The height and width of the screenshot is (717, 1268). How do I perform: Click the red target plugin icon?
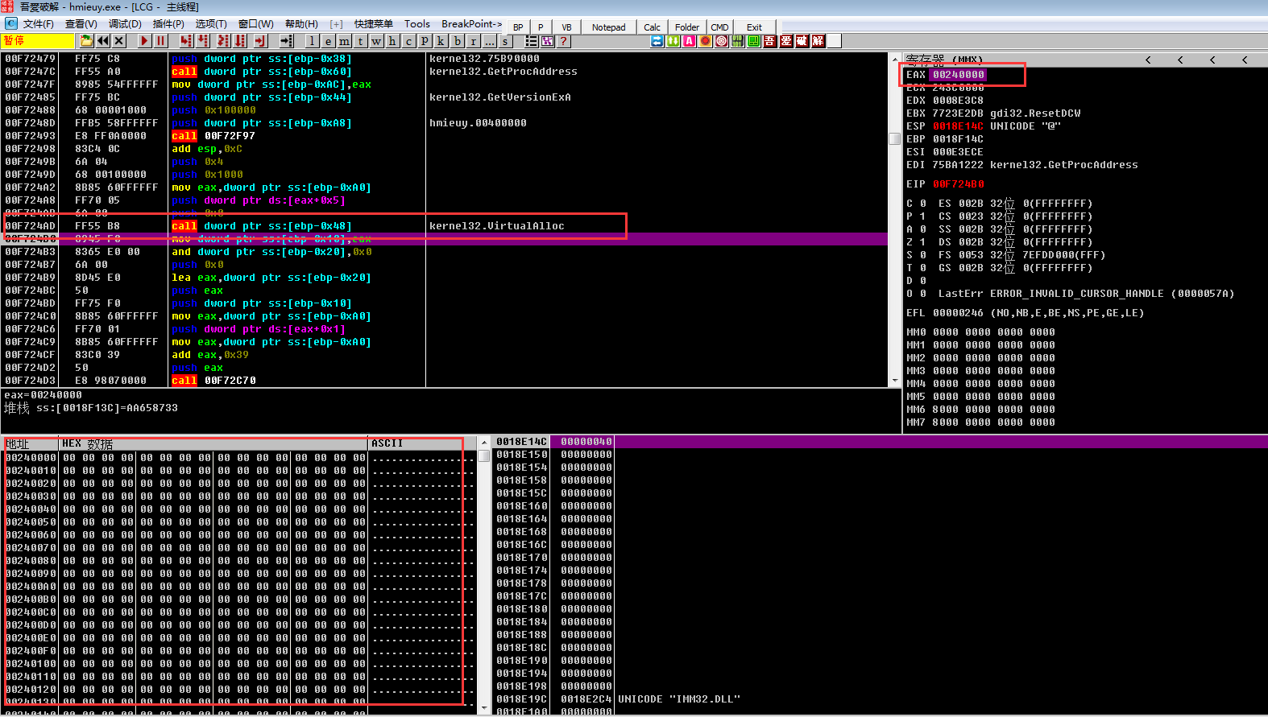pyautogui.click(x=722, y=41)
